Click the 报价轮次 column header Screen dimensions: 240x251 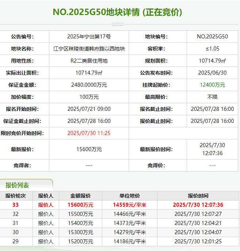click(15, 196)
